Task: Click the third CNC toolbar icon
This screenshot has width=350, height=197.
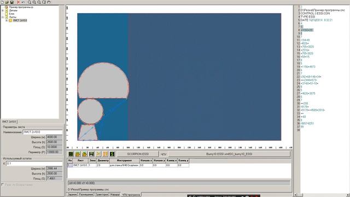Action: click(x=85, y=154)
